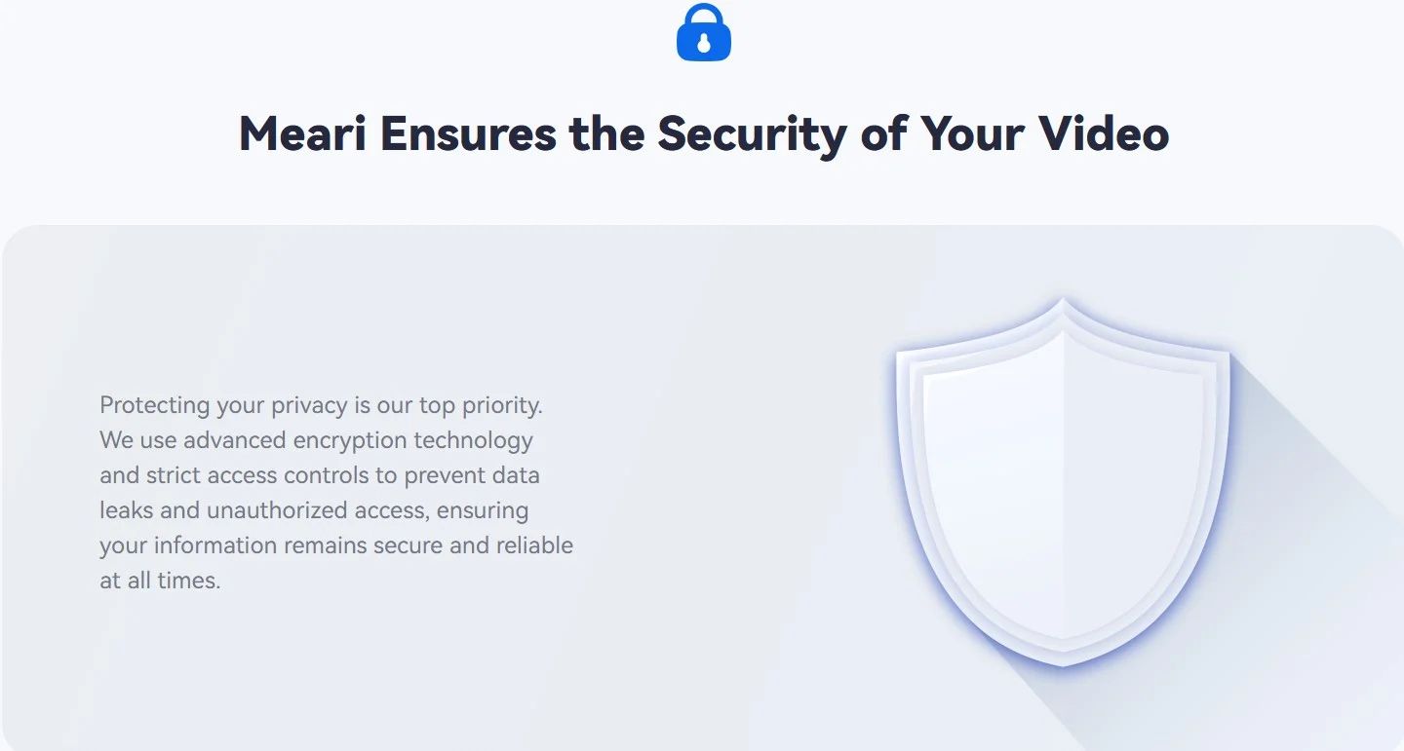This screenshot has height=751, width=1404.
Task: Select the "Protecting your privacy" sentence
Action: (x=320, y=404)
